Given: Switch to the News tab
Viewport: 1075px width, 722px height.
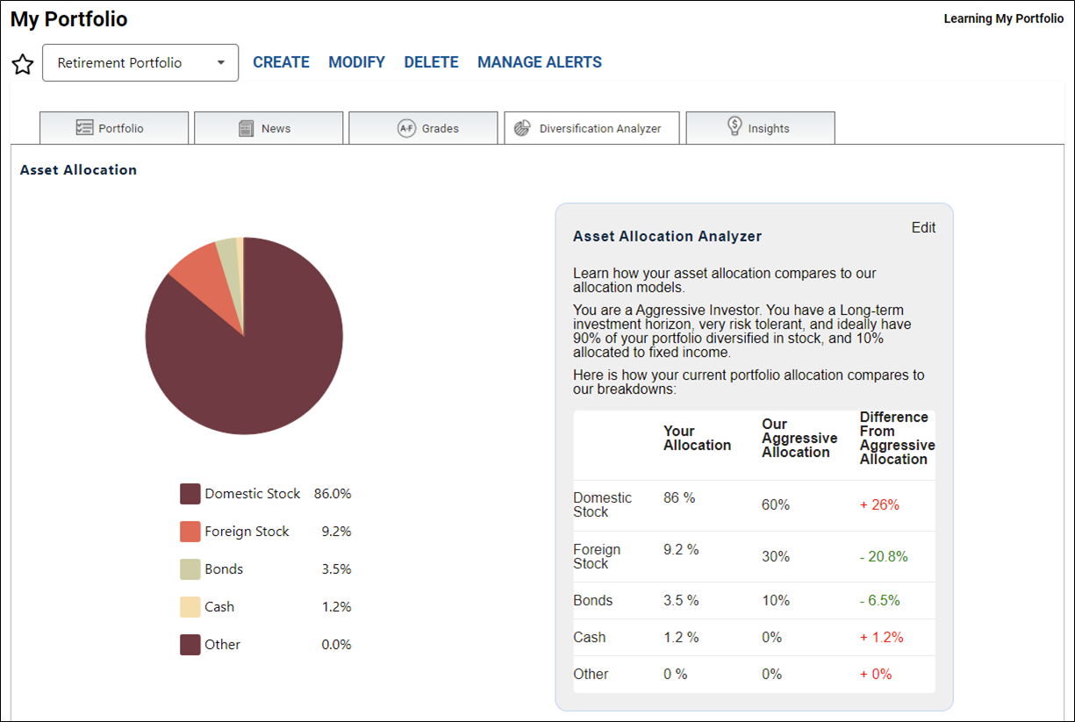Looking at the screenshot, I should coord(269,128).
